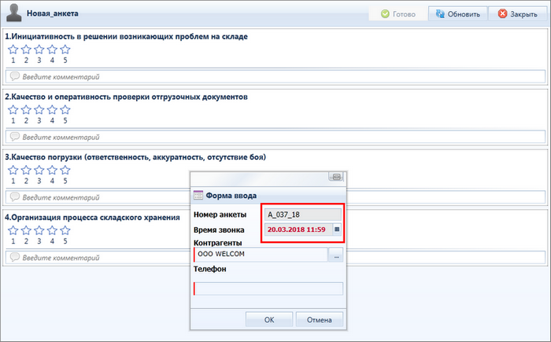This screenshot has width=551, height=342.
Task: Click the question 4 heading складского хранения
Action: (92, 217)
